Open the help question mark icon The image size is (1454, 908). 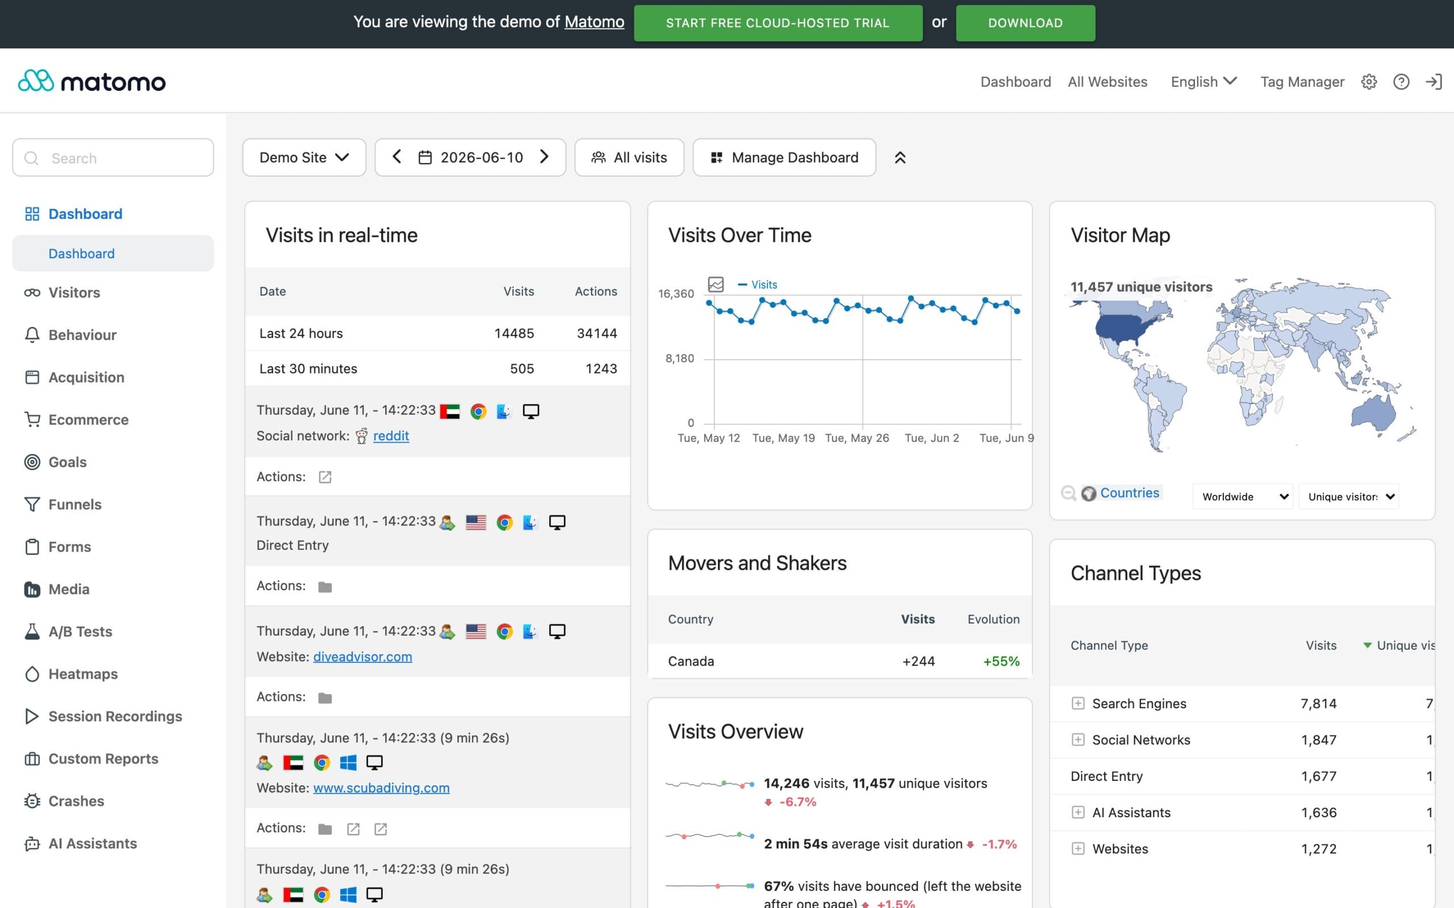[x=1401, y=82]
